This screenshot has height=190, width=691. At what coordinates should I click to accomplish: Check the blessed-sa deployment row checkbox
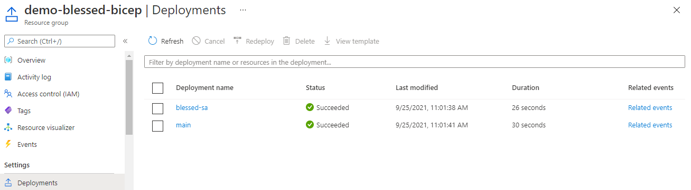[157, 108]
